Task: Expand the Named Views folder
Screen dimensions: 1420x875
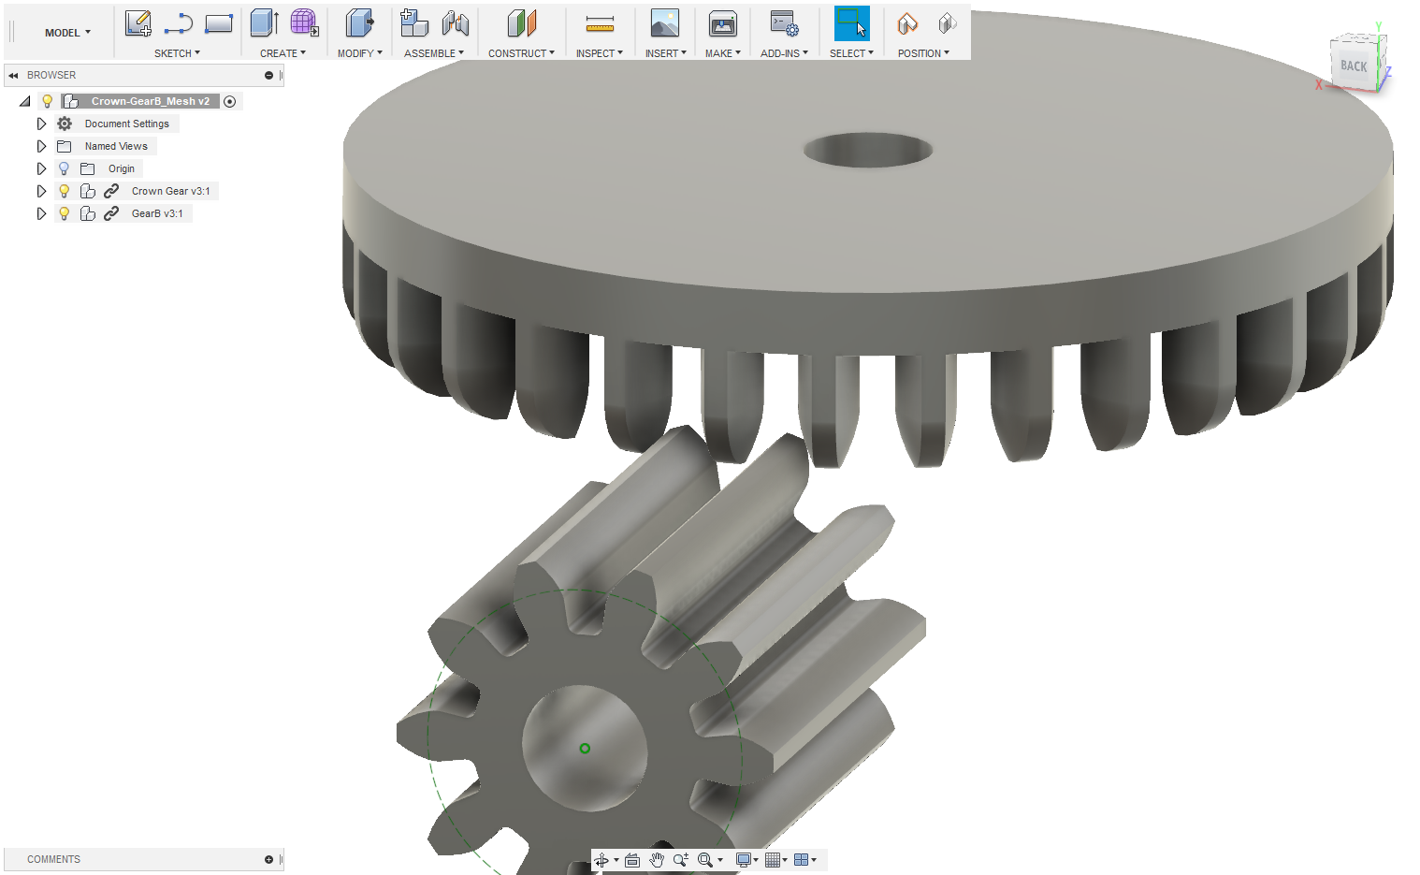Action: click(x=41, y=145)
